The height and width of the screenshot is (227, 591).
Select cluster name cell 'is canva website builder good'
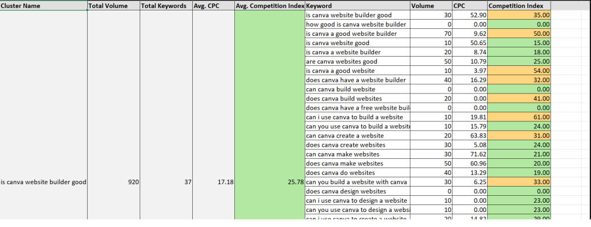click(x=44, y=182)
